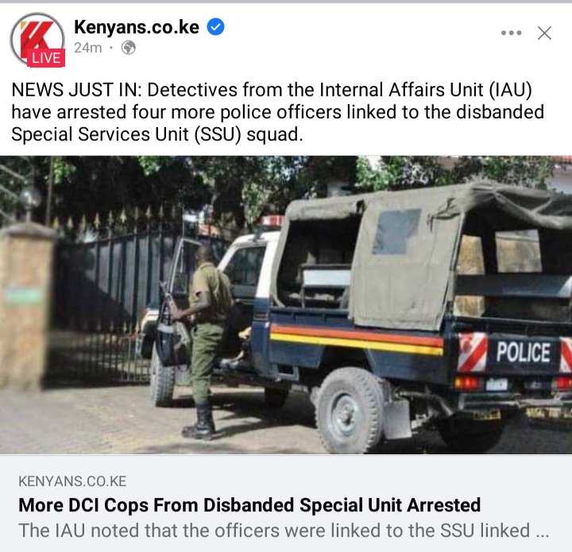Dismiss the post with the X icon

point(544,33)
